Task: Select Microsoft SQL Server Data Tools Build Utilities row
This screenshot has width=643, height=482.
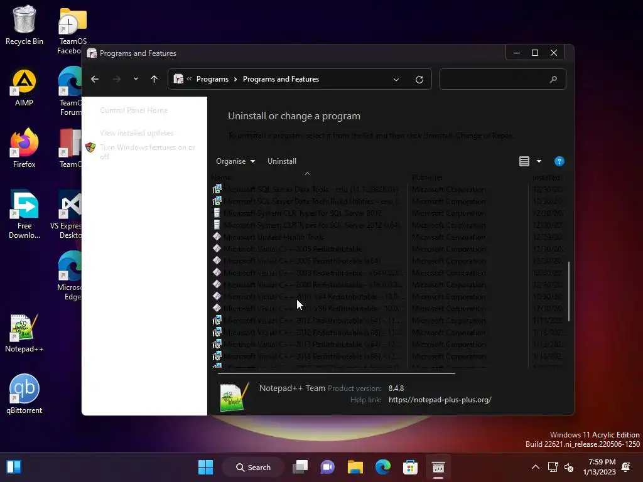Action: tap(387, 201)
